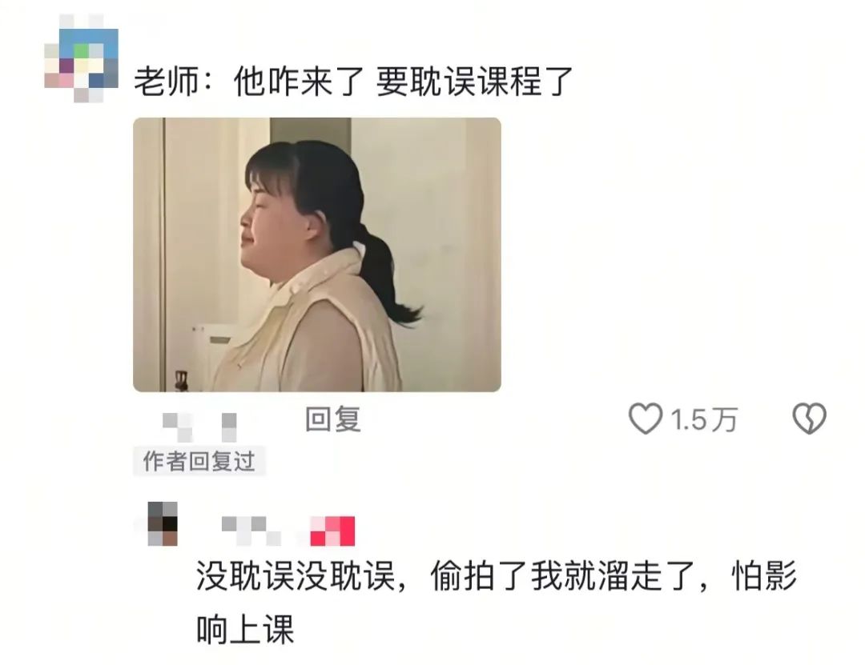This screenshot has width=865, height=665.
Task: Tap the words 怕影 at the reply line end
Action: [x=764, y=577]
